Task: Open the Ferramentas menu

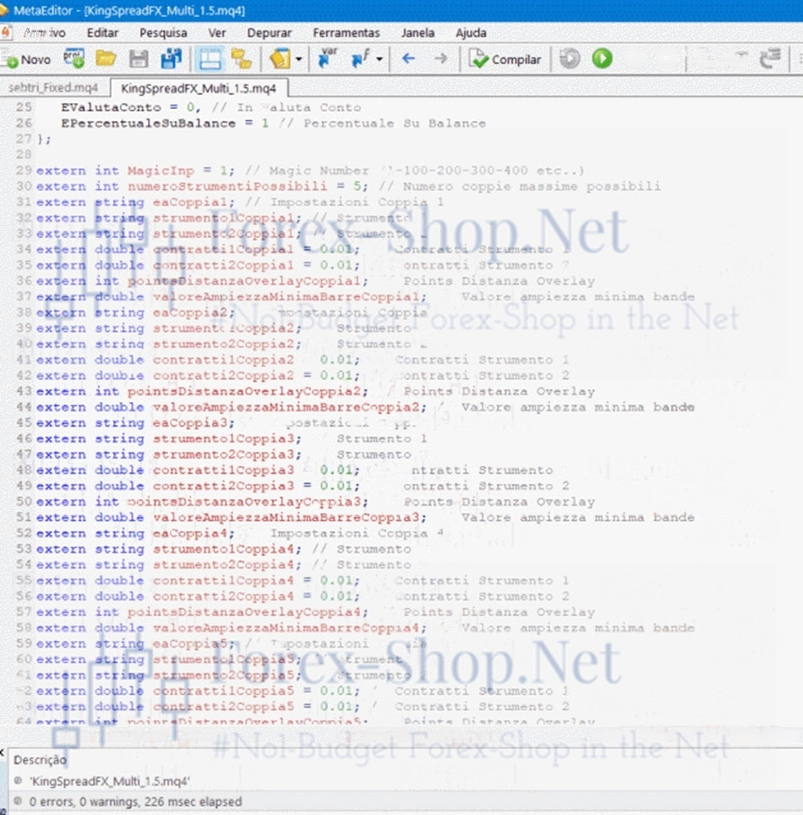Action: coord(347,33)
